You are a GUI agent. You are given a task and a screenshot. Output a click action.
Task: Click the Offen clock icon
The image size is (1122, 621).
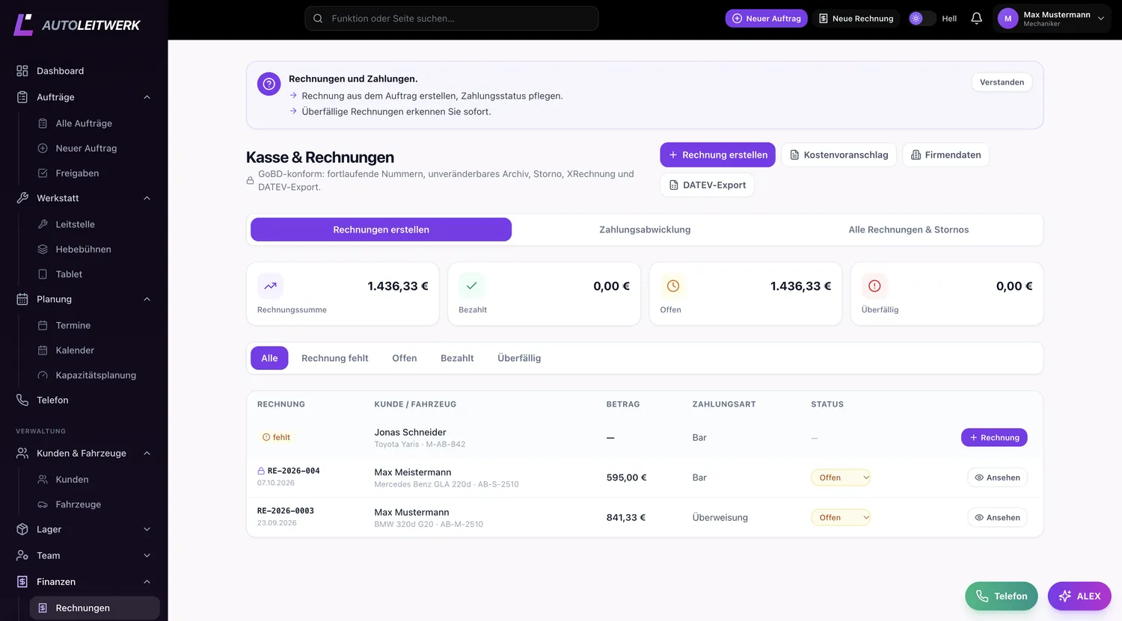pos(673,286)
